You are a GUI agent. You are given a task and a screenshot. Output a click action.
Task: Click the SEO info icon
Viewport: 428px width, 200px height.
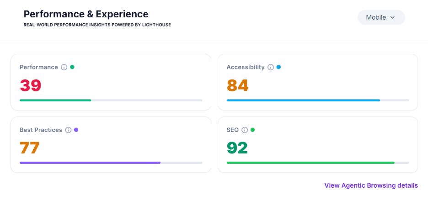245,130
